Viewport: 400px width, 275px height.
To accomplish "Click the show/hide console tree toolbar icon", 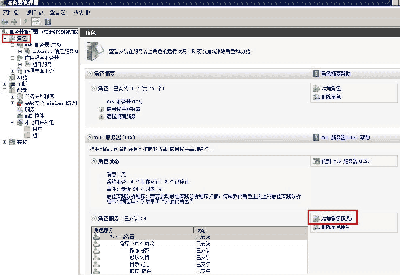I will coord(36,22).
